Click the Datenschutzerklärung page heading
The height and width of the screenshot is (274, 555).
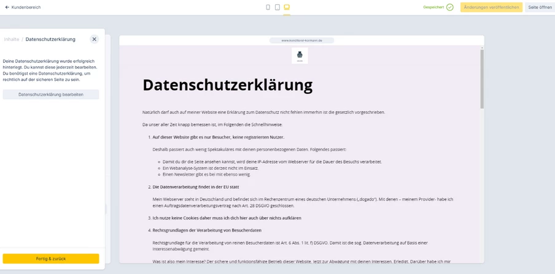[x=227, y=85]
